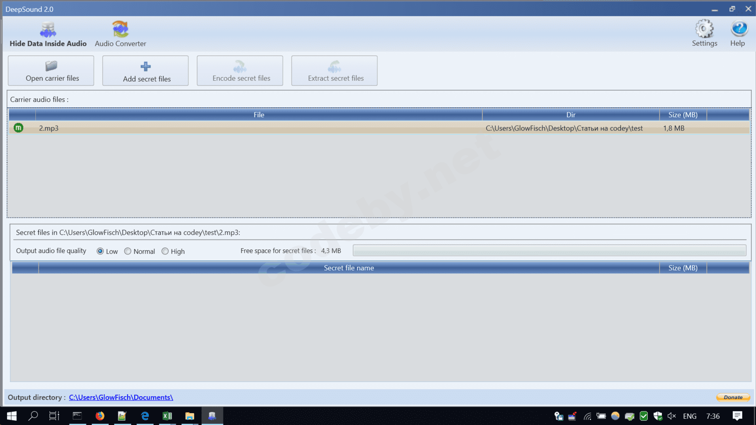This screenshot has height=425, width=756.
Task: Click Extract secret files button
Action: [335, 71]
